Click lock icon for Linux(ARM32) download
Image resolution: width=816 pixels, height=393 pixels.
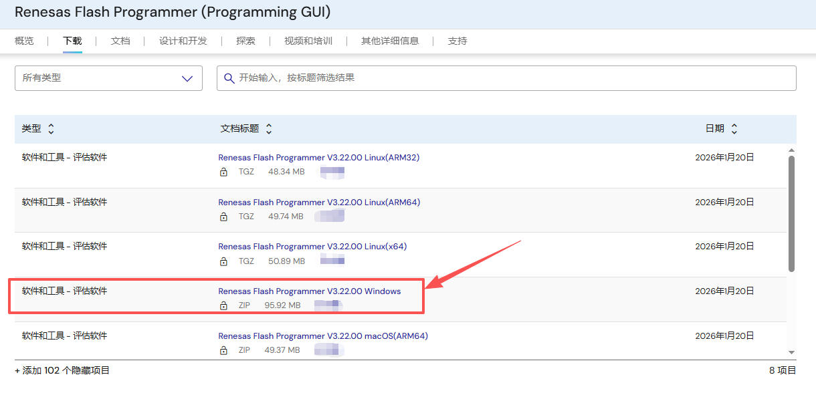pyautogui.click(x=224, y=172)
